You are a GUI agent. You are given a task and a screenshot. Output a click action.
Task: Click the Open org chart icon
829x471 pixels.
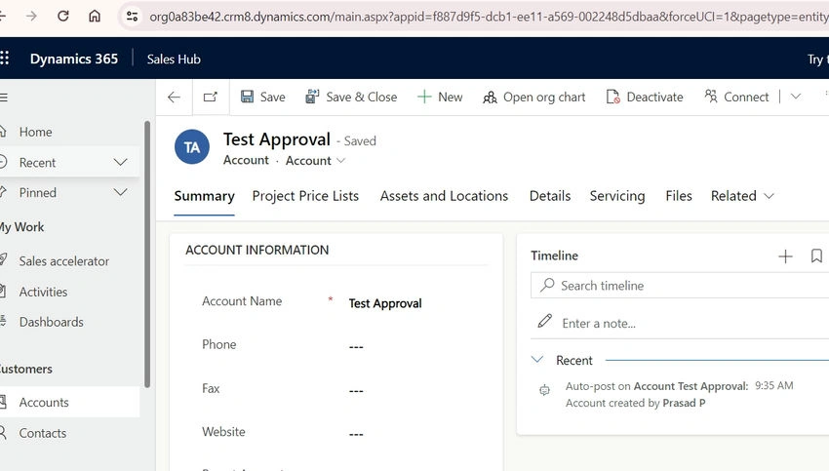tap(491, 98)
